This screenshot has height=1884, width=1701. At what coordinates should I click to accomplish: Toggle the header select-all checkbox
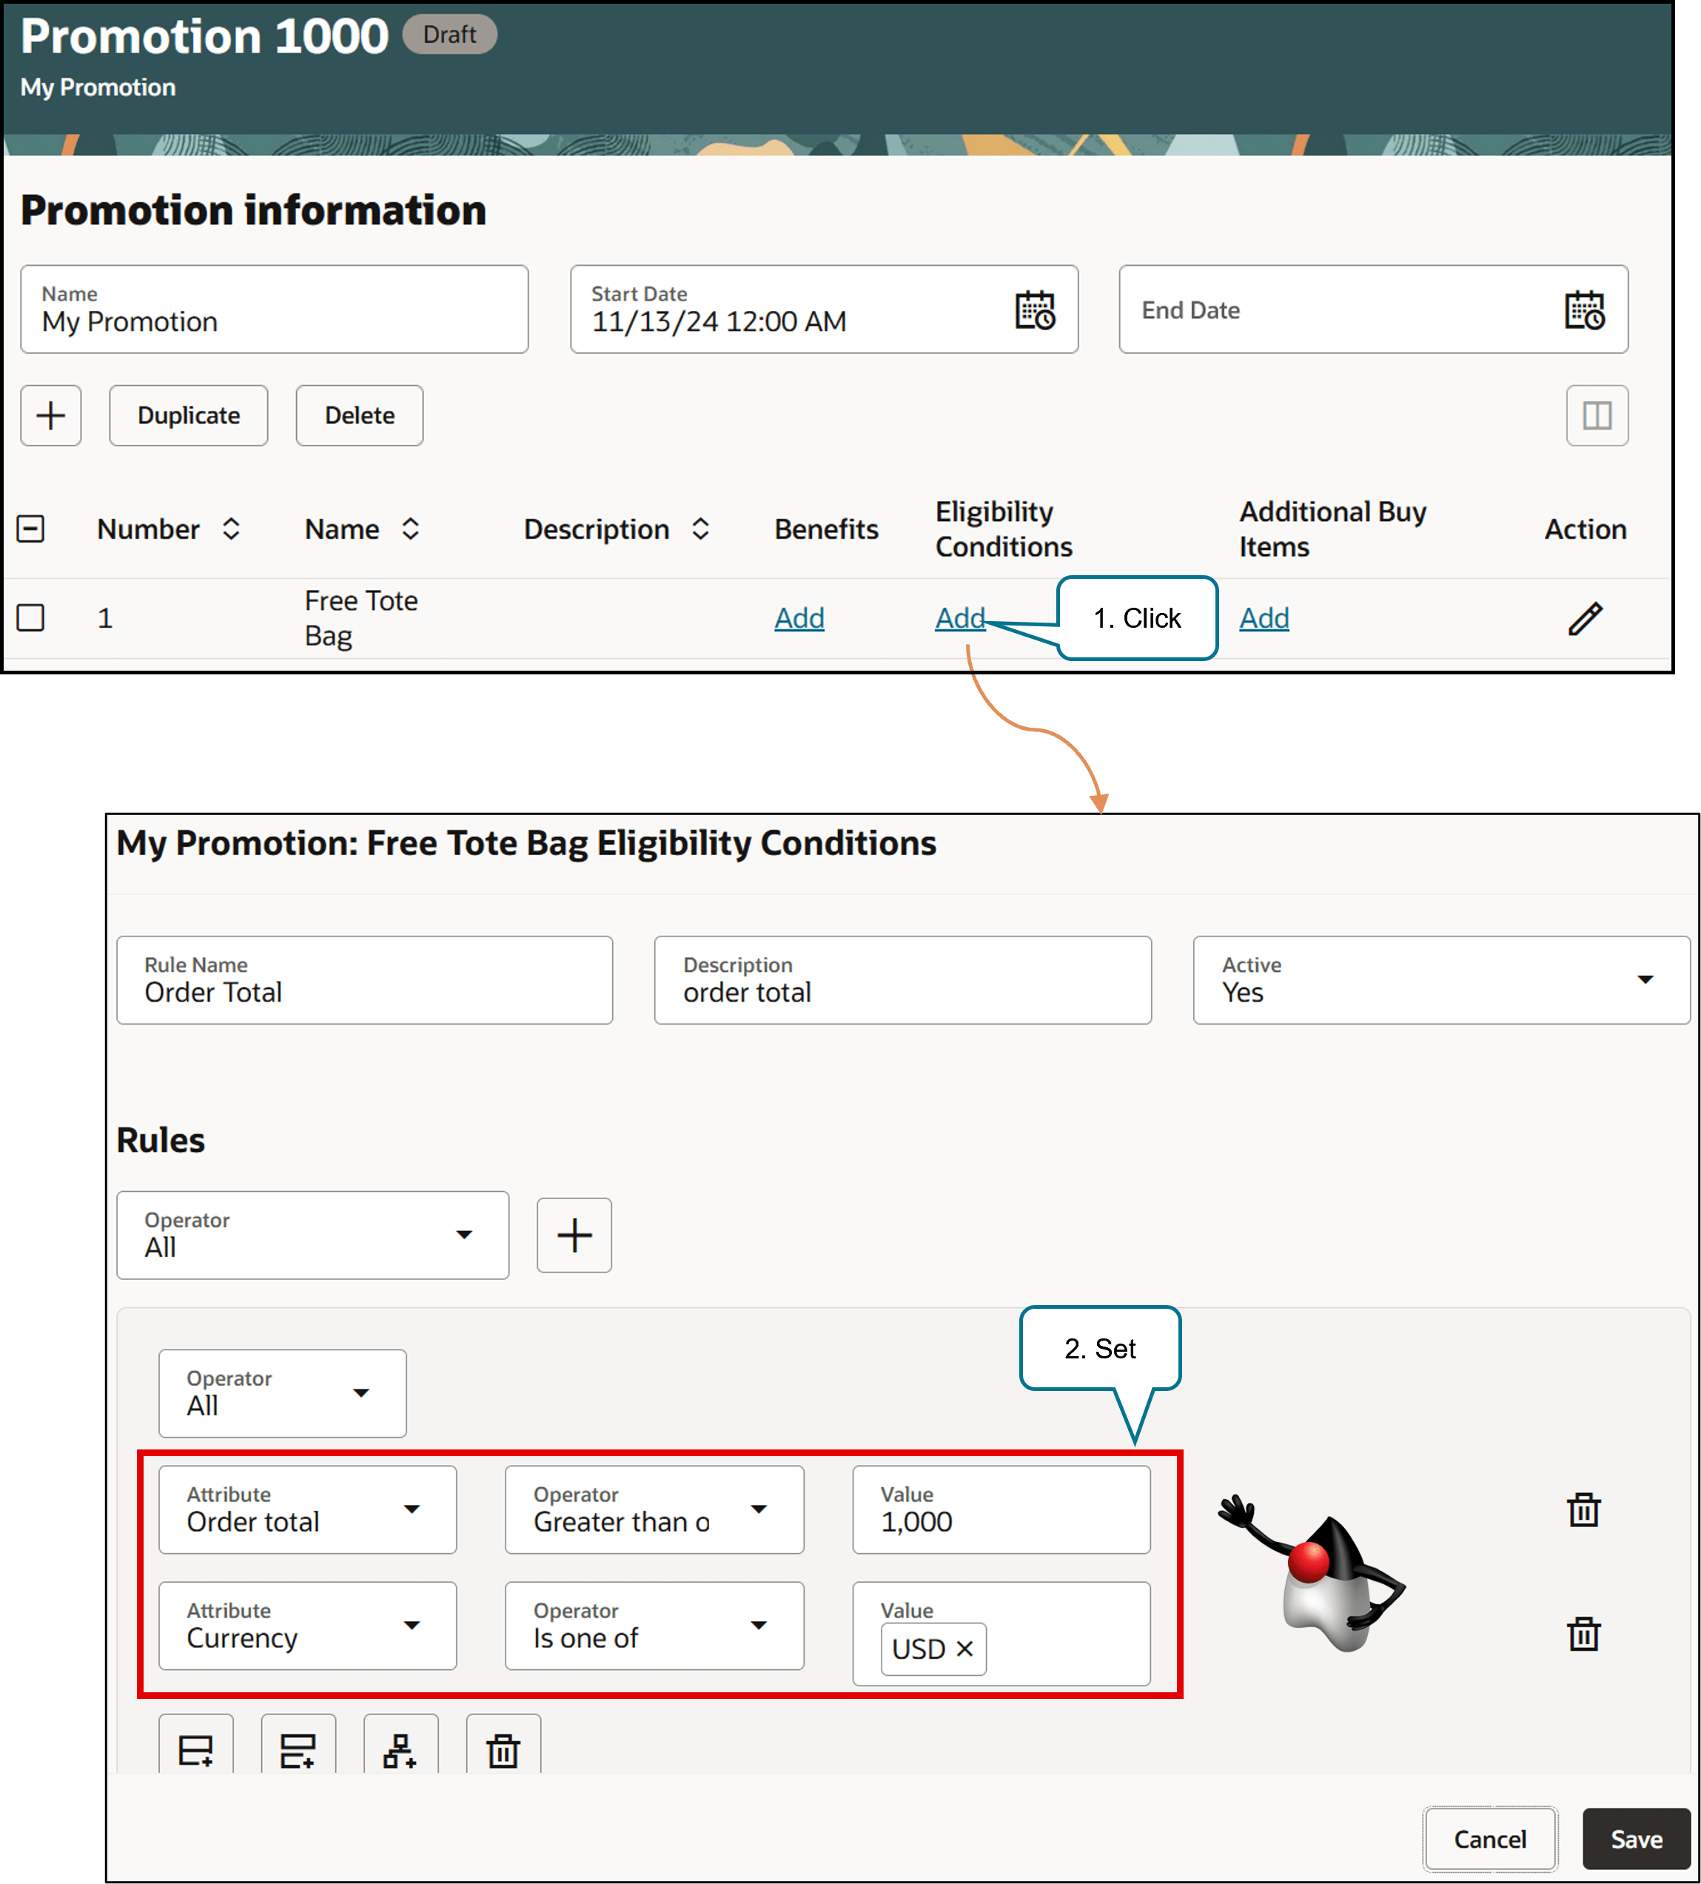31,529
